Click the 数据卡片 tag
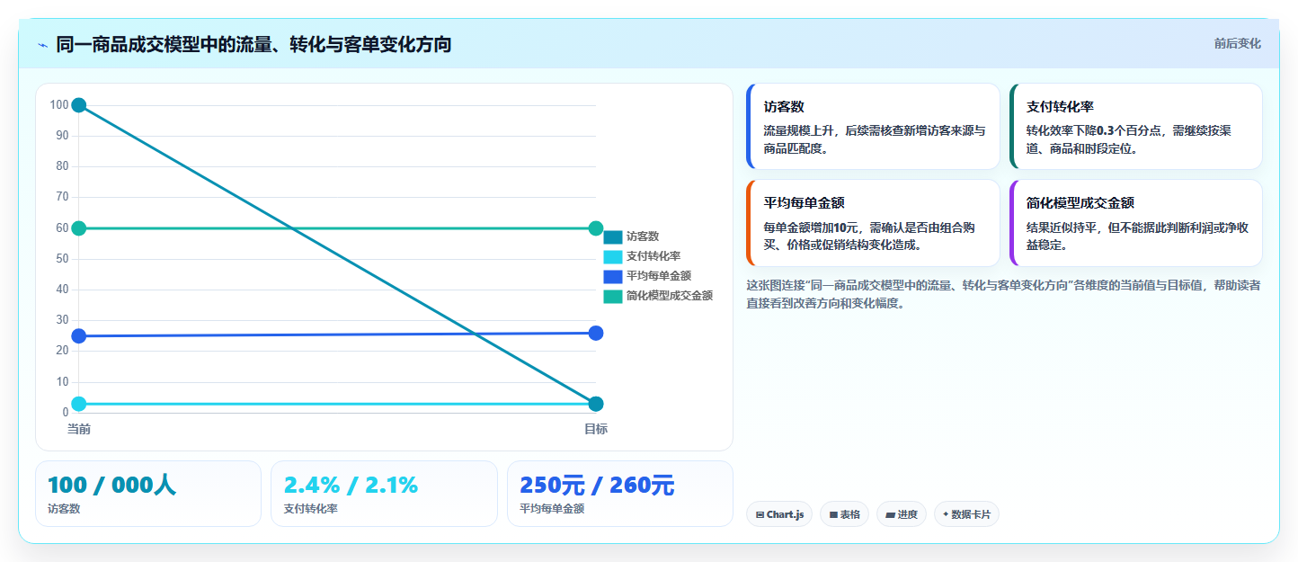The image size is (1298, 562). [x=966, y=514]
